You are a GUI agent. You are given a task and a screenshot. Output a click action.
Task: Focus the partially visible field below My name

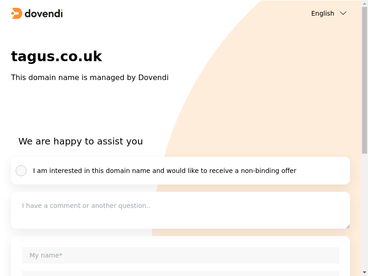pyautogui.click(x=180, y=273)
